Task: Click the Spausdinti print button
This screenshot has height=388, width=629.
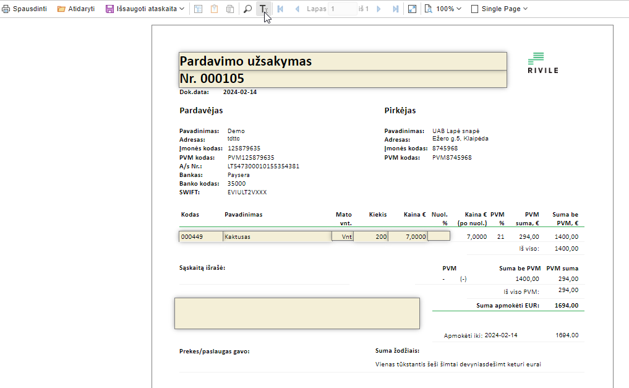Action: [25, 9]
